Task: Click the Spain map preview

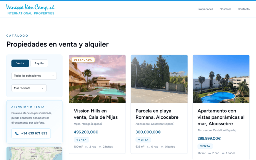Action: [x=34, y=153]
